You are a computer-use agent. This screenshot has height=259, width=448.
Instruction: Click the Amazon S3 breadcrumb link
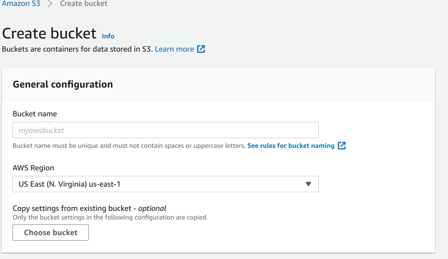[21, 4]
